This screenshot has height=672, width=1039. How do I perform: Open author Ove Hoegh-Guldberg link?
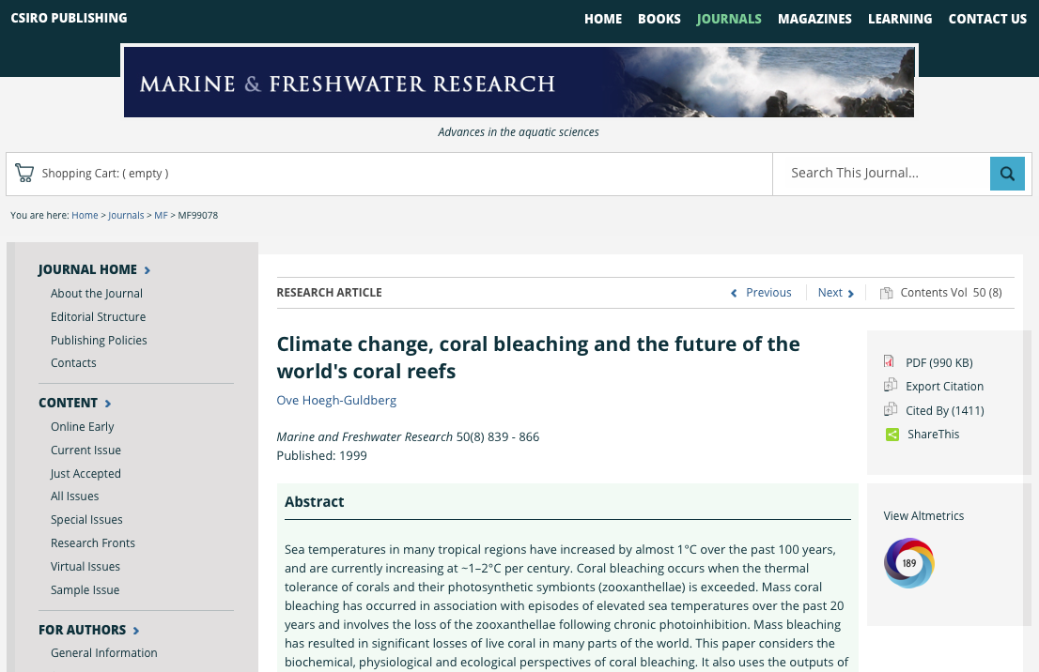pos(336,400)
